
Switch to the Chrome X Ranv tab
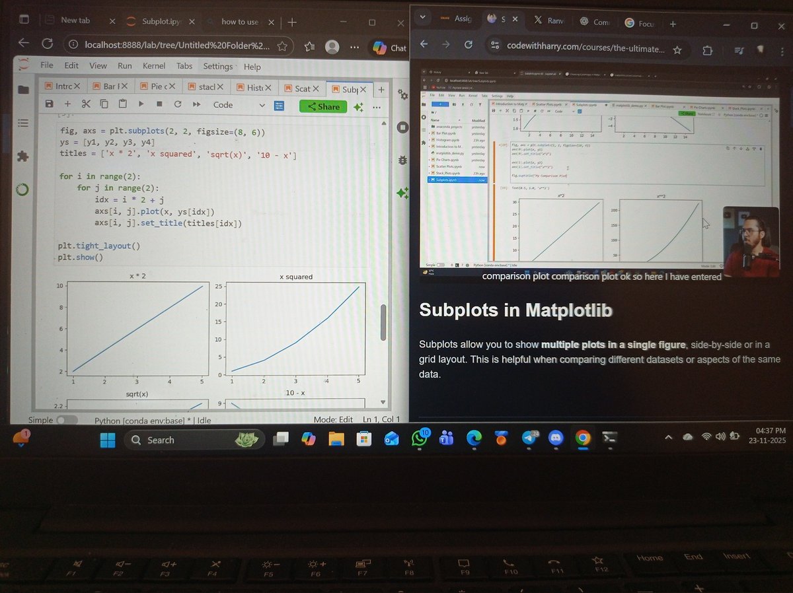click(548, 21)
